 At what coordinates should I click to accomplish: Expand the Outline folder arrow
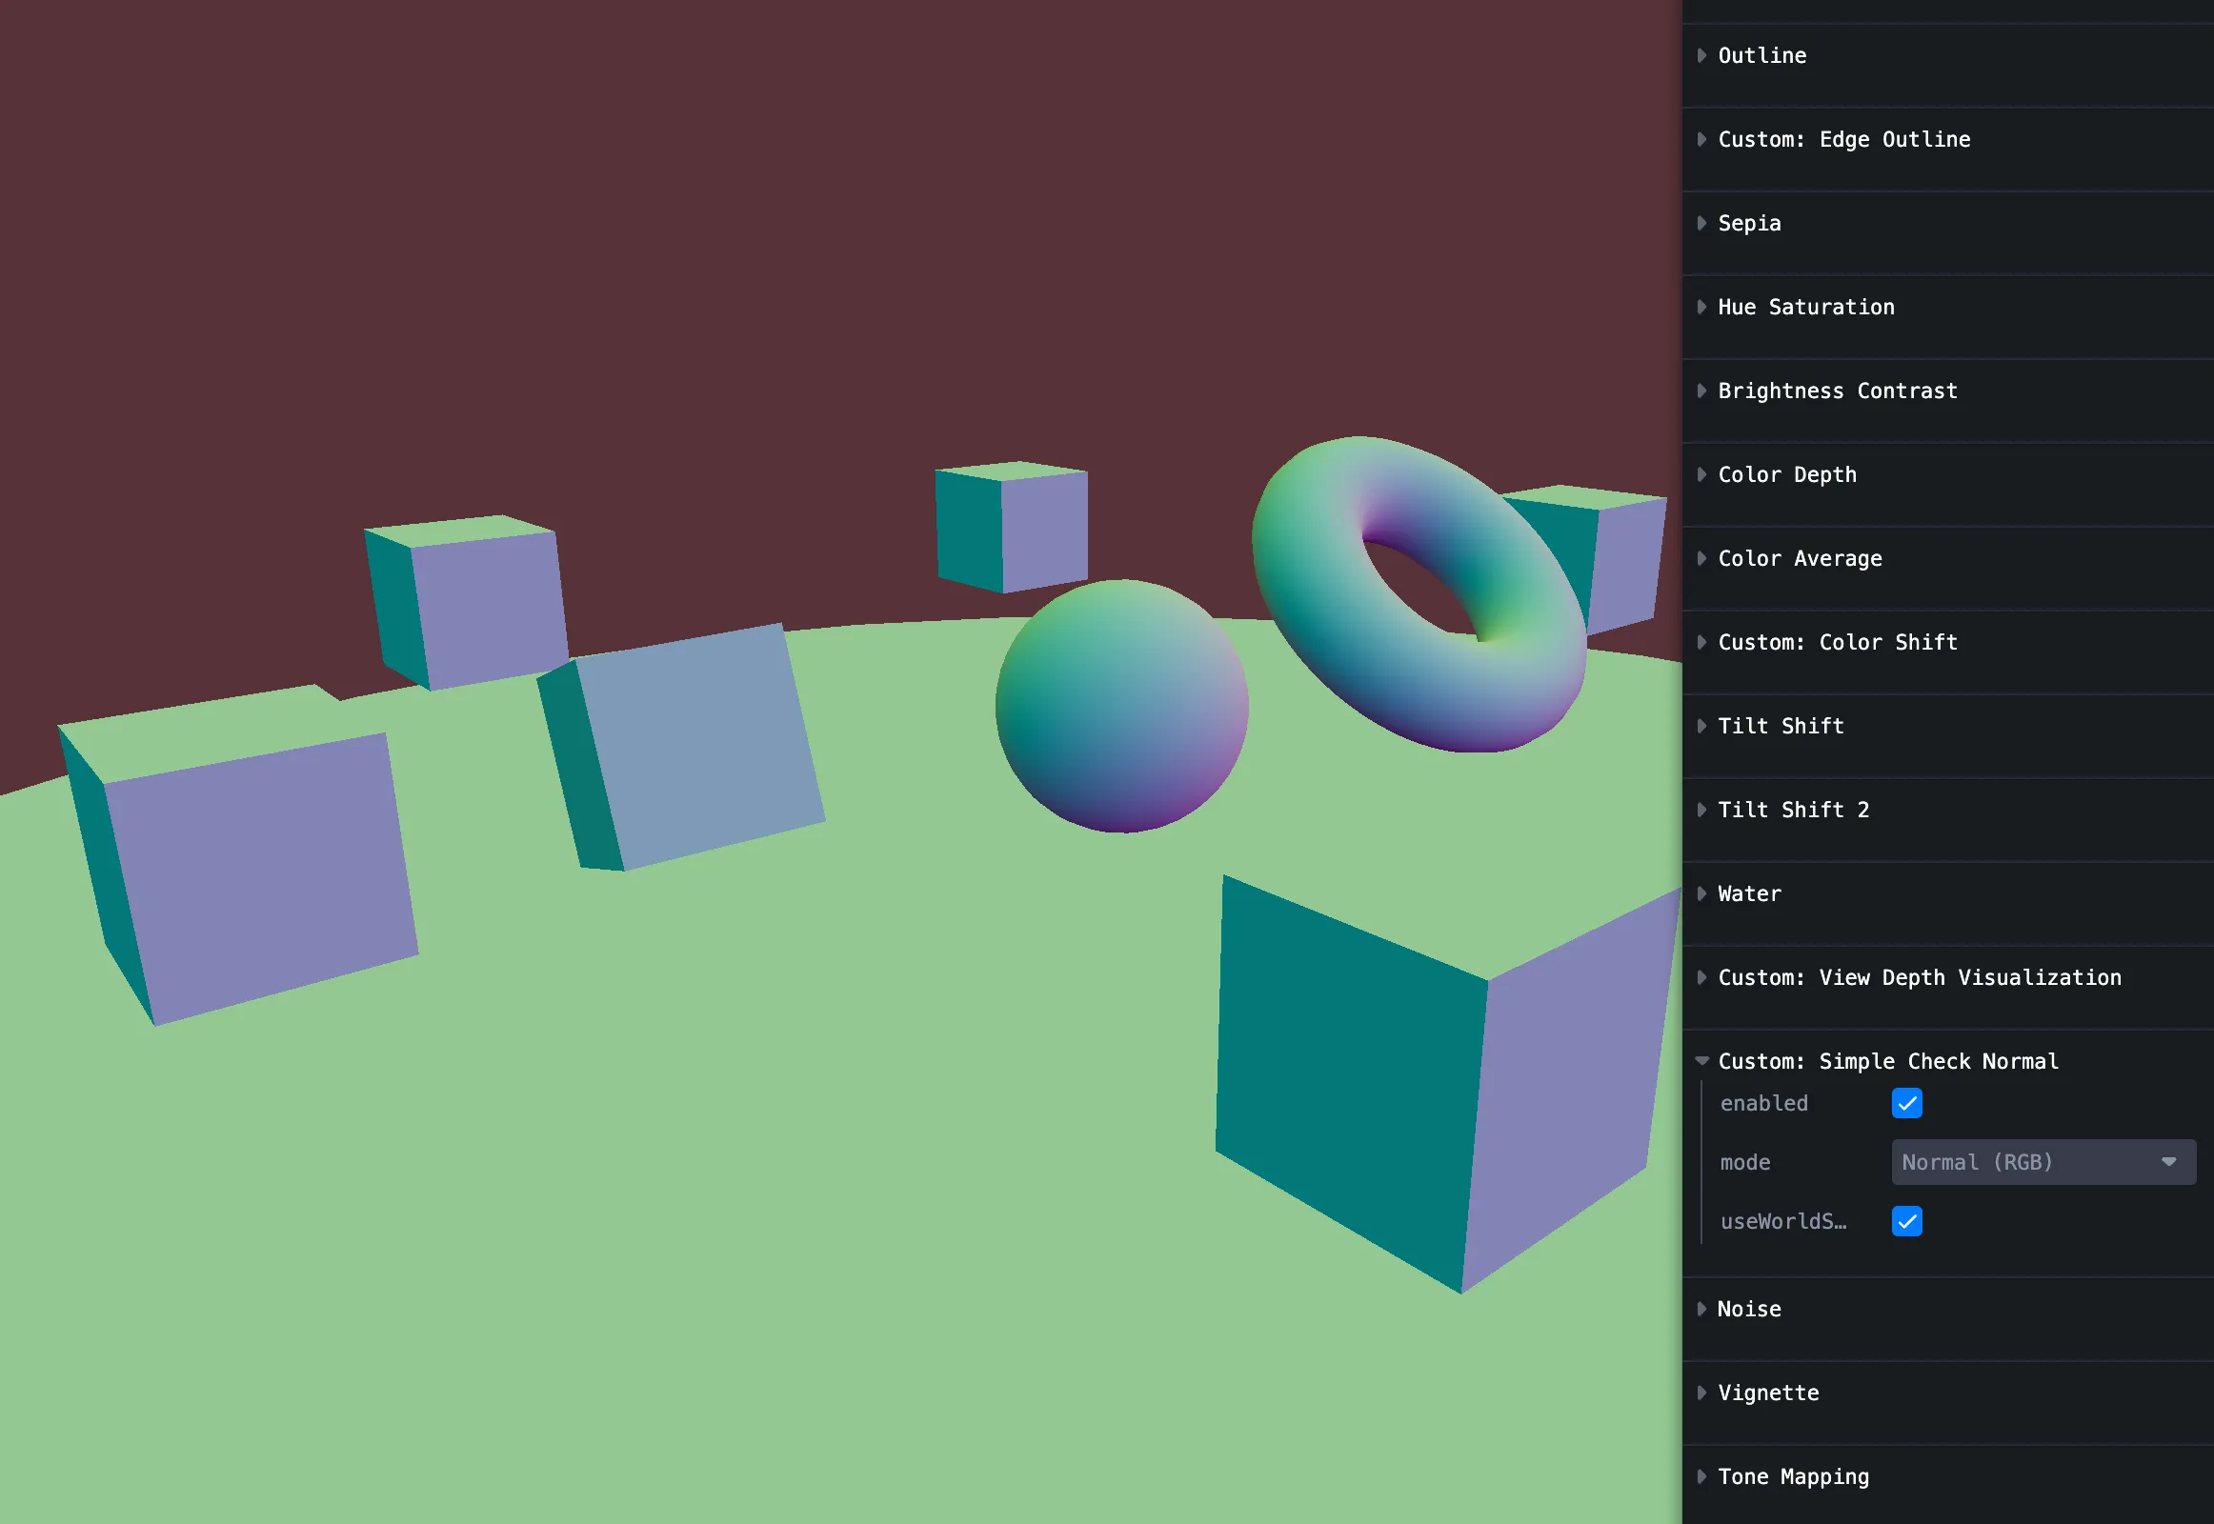click(1702, 55)
